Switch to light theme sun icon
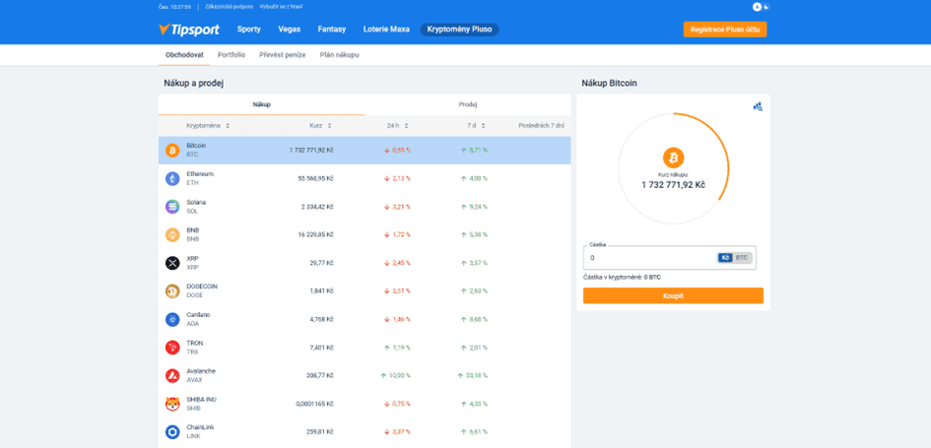 pos(757,7)
